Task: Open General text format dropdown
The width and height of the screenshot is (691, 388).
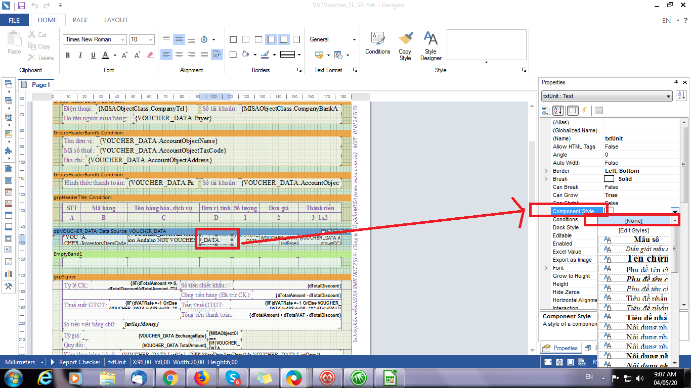Action: (x=333, y=39)
